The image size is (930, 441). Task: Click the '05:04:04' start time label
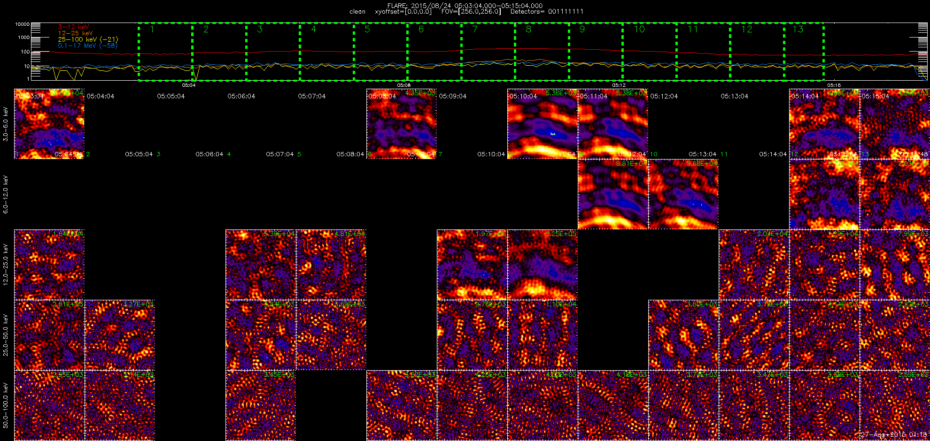point(101,96)
